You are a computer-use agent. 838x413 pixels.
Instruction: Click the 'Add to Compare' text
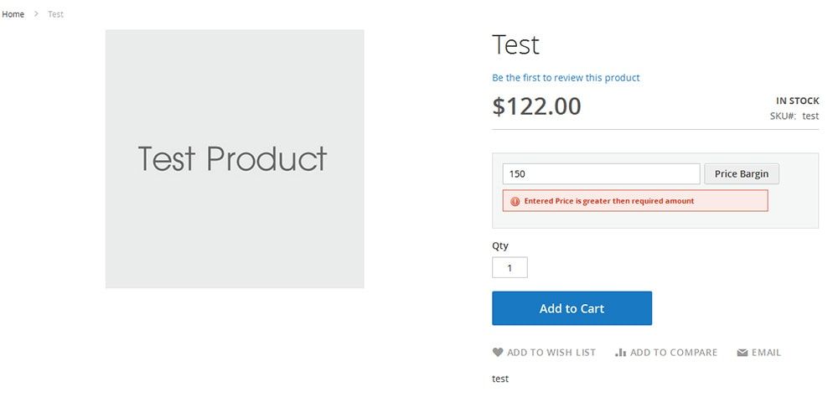coord(674,353)
